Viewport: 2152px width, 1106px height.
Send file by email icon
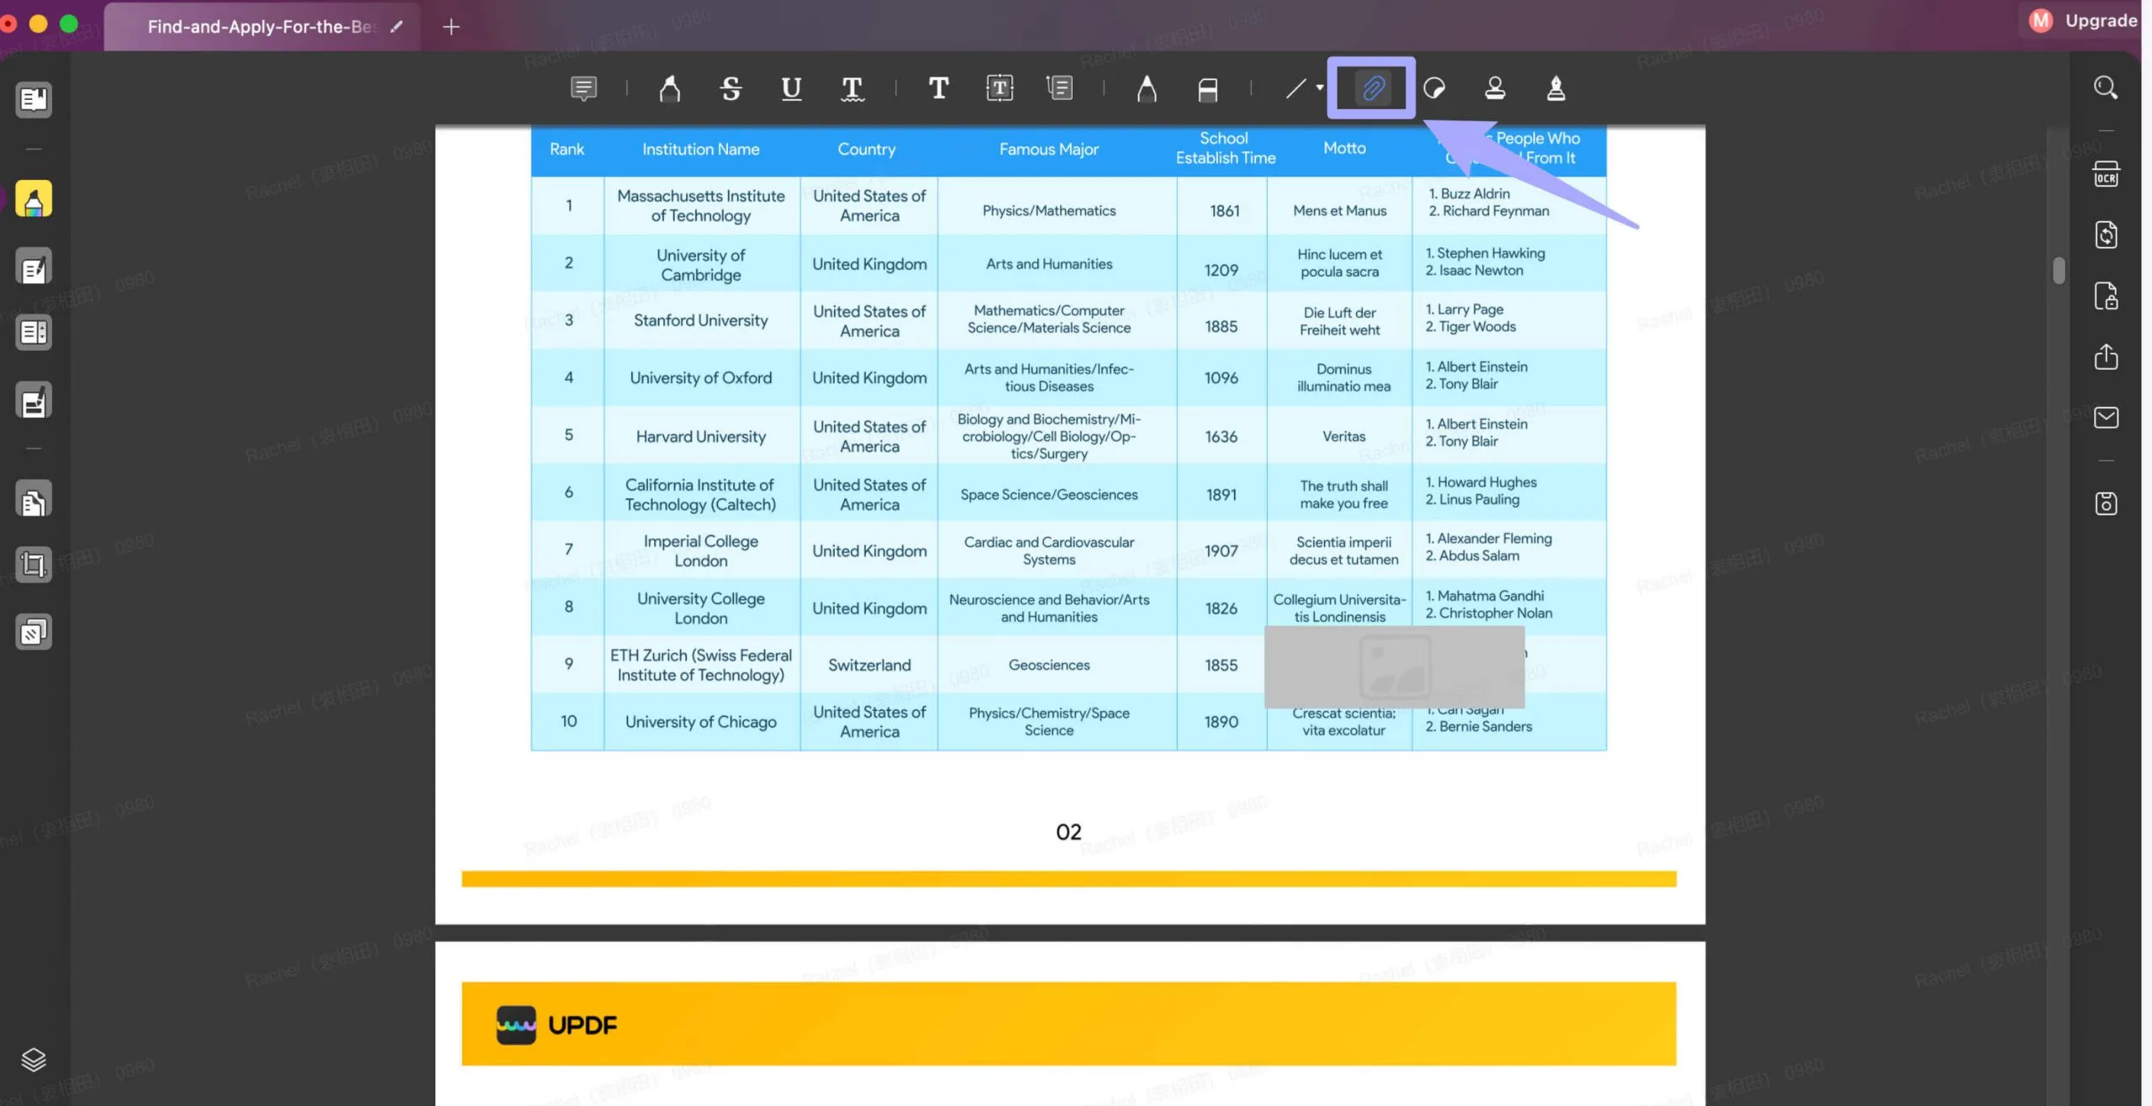2106,418
